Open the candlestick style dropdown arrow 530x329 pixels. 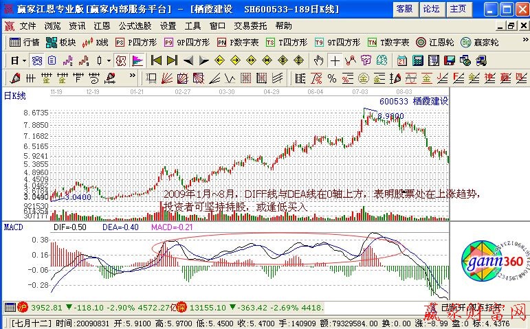coord(109,60)
